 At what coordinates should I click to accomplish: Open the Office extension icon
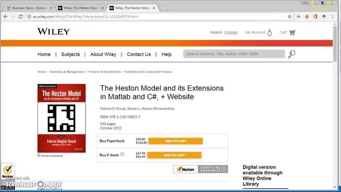(315, 17)
